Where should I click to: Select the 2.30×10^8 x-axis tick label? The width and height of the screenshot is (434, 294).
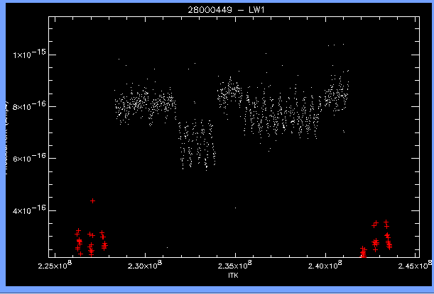pos(145,266)
